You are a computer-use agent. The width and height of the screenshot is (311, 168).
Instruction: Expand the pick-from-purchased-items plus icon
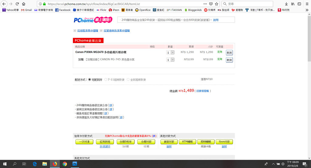click(x=101, y=31)
